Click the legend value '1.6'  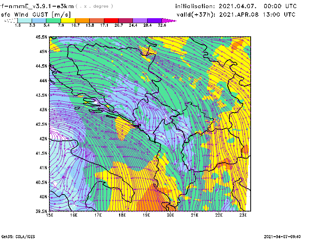pyautogui.click(x=18, y=25)
